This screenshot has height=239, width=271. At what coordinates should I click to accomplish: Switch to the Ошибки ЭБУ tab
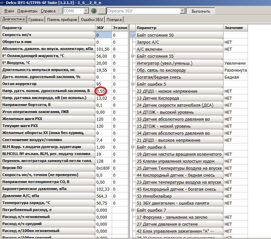point(92,20)
